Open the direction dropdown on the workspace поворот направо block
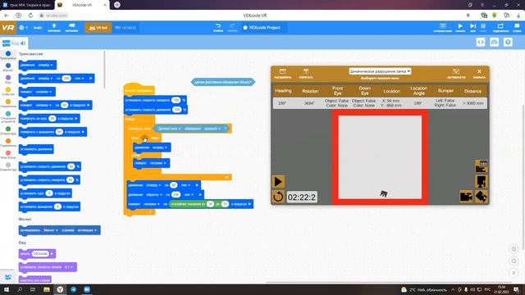 [158, 163]
